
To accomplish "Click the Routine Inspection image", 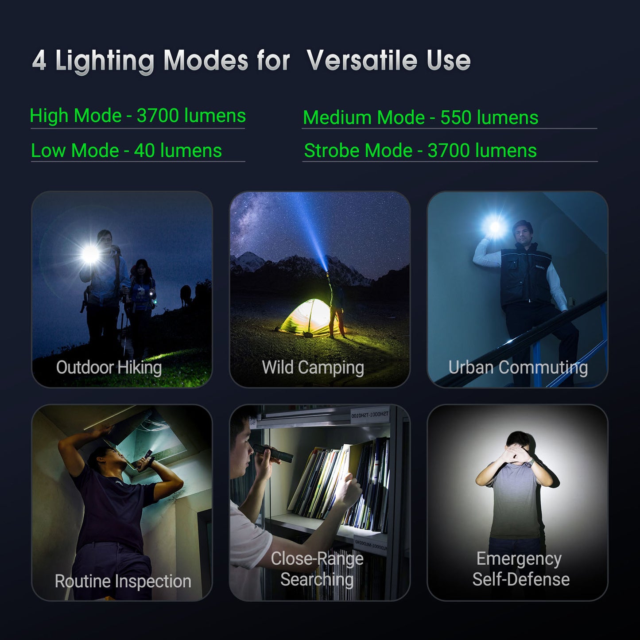I will tap(122, 503).
